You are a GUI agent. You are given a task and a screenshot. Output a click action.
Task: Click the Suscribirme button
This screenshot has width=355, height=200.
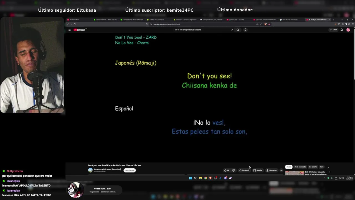coord(130,170)
